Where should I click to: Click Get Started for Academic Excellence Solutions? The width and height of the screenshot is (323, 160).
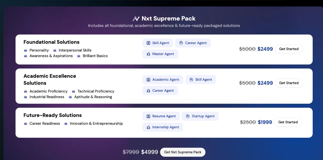coord(289,83)
